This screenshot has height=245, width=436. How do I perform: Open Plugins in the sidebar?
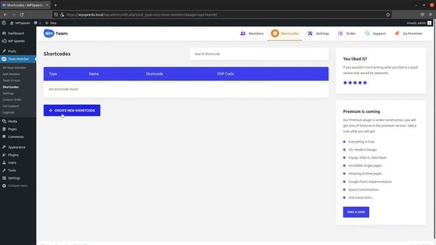click(x=14, y=155)
